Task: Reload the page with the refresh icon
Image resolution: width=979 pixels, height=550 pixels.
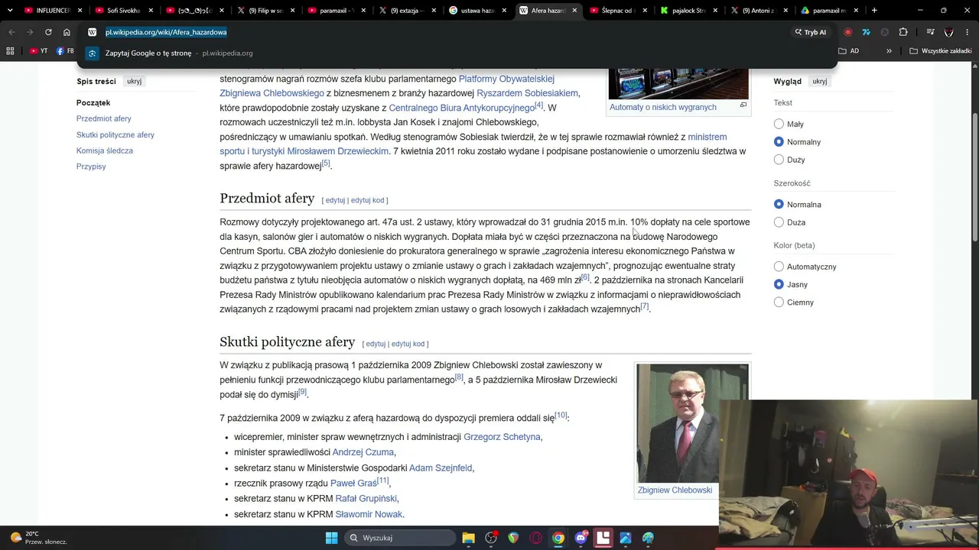Action: [x=48, y=32]
